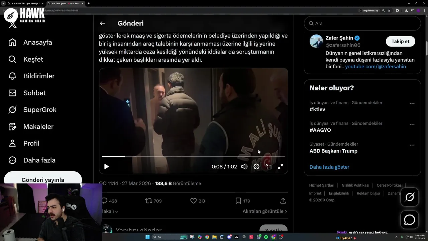Expand the browser tab search dropdown

click(3, 3)
